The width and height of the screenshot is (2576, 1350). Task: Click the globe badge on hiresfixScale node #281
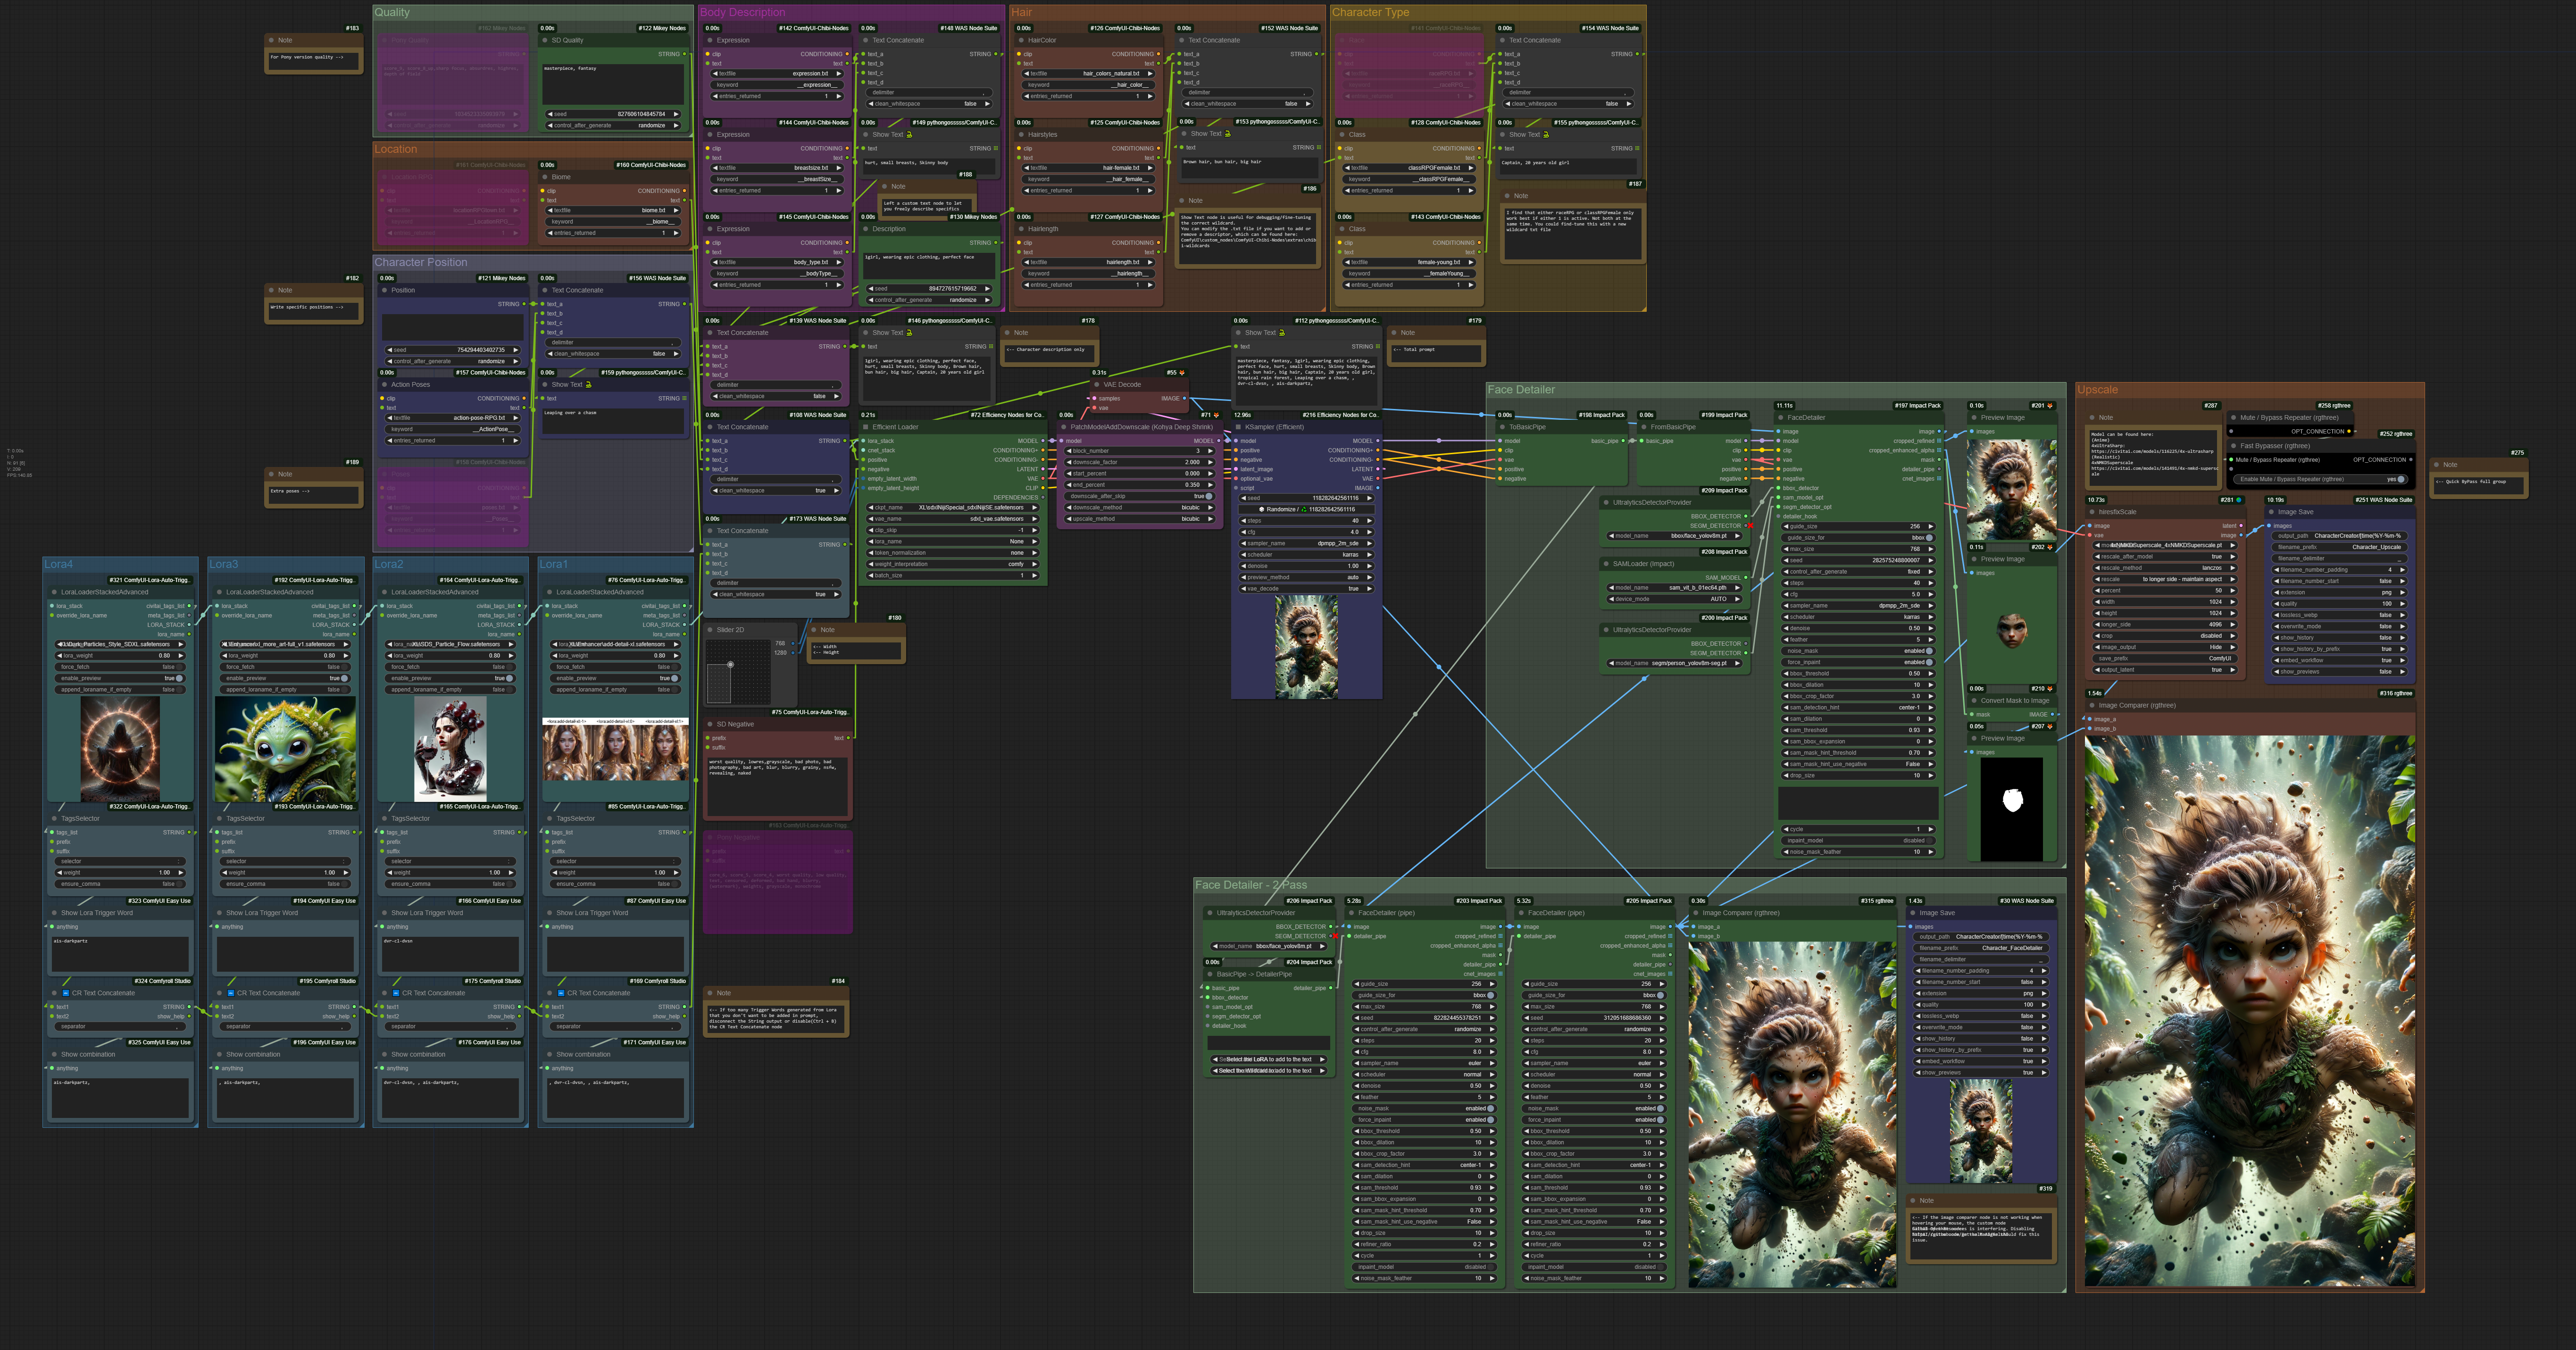coord(2239,500)
